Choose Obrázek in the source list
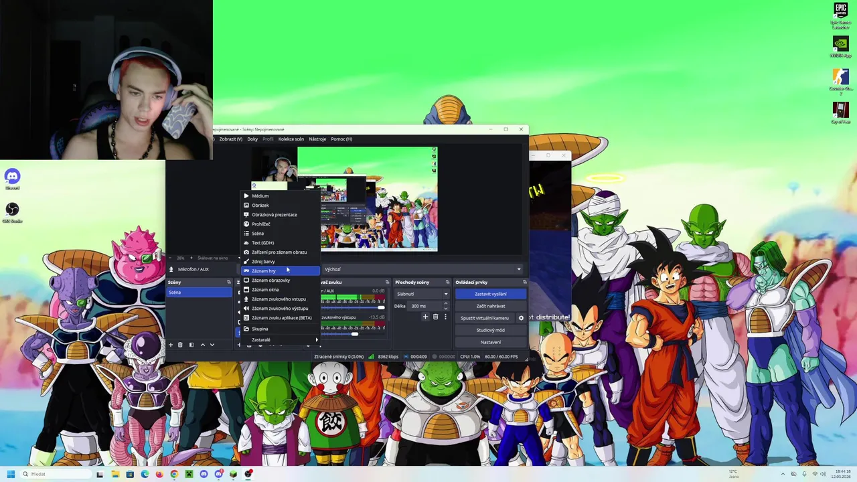The width and height of the screenshot is (857, 482). click(x=280, y=206)
